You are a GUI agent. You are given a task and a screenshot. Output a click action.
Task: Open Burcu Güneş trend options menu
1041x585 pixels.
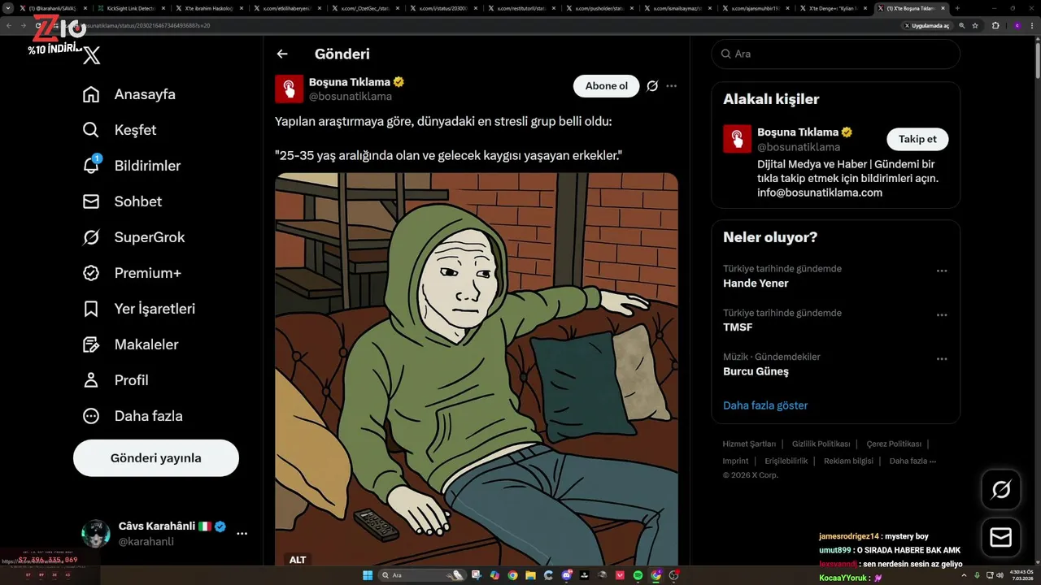point(942,359)
